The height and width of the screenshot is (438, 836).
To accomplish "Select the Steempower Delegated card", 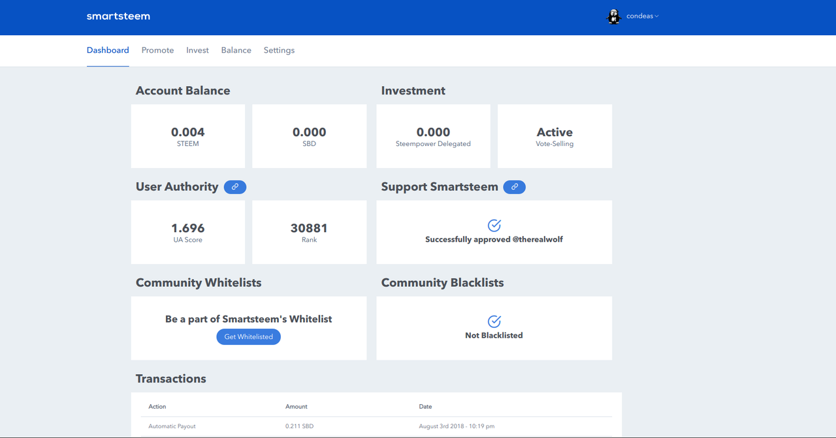I will click(434, 136).
